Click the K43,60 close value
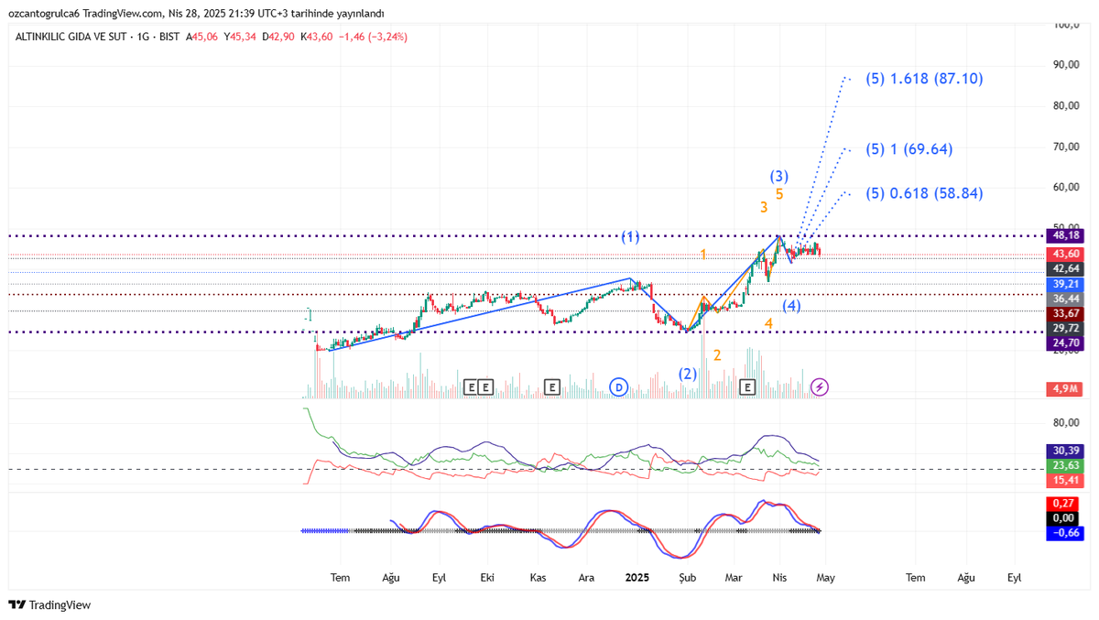The width and height of the screenshot is (1099, 620). (317, 37)
